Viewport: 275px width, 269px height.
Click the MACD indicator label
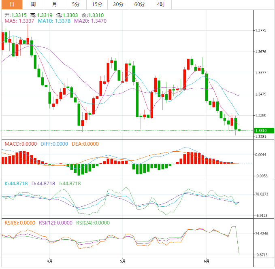click(x=20, y=144)
